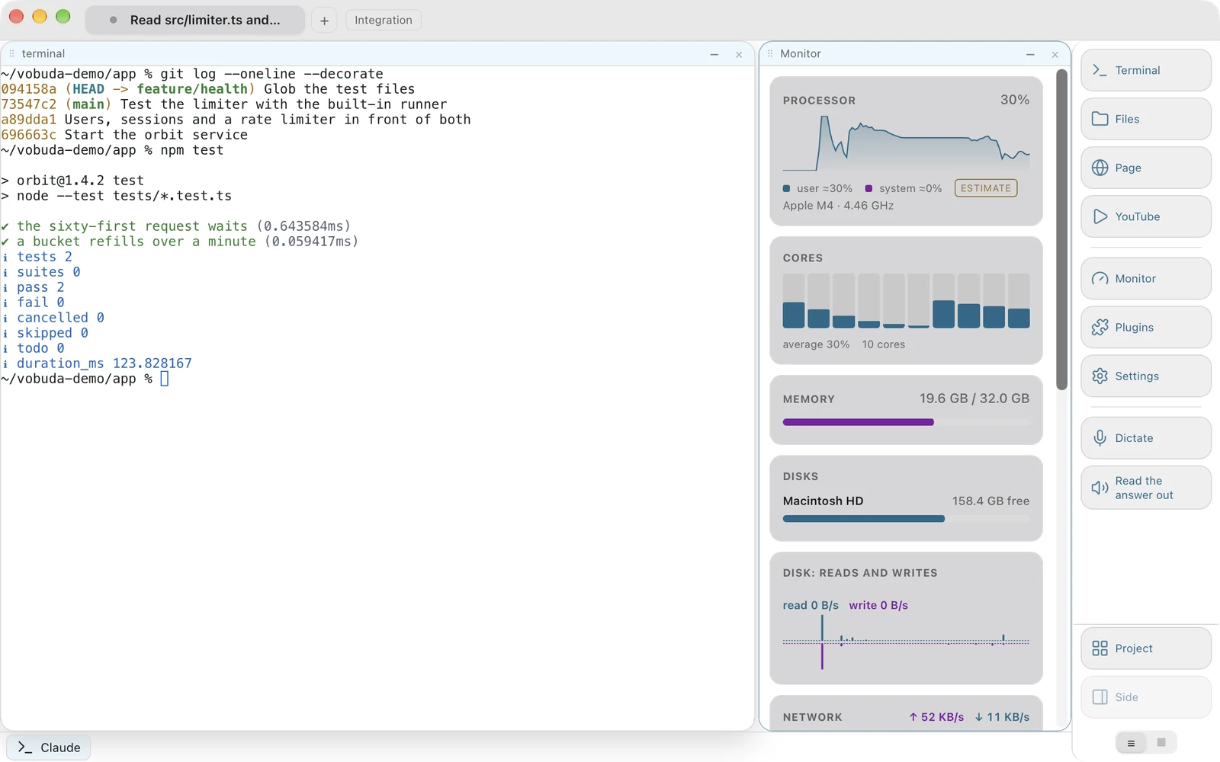Viewport: 1220px width, 762px height.
Task: Click the Processor usage graph
Action: tap(906, 143)
